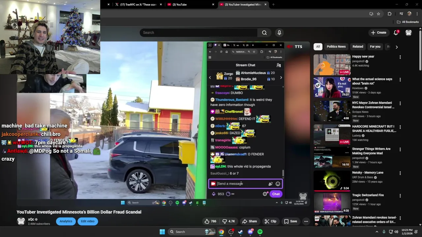
Task: Open options for Happy new year video
Action: pyautogui.click(x=400, y=57)
